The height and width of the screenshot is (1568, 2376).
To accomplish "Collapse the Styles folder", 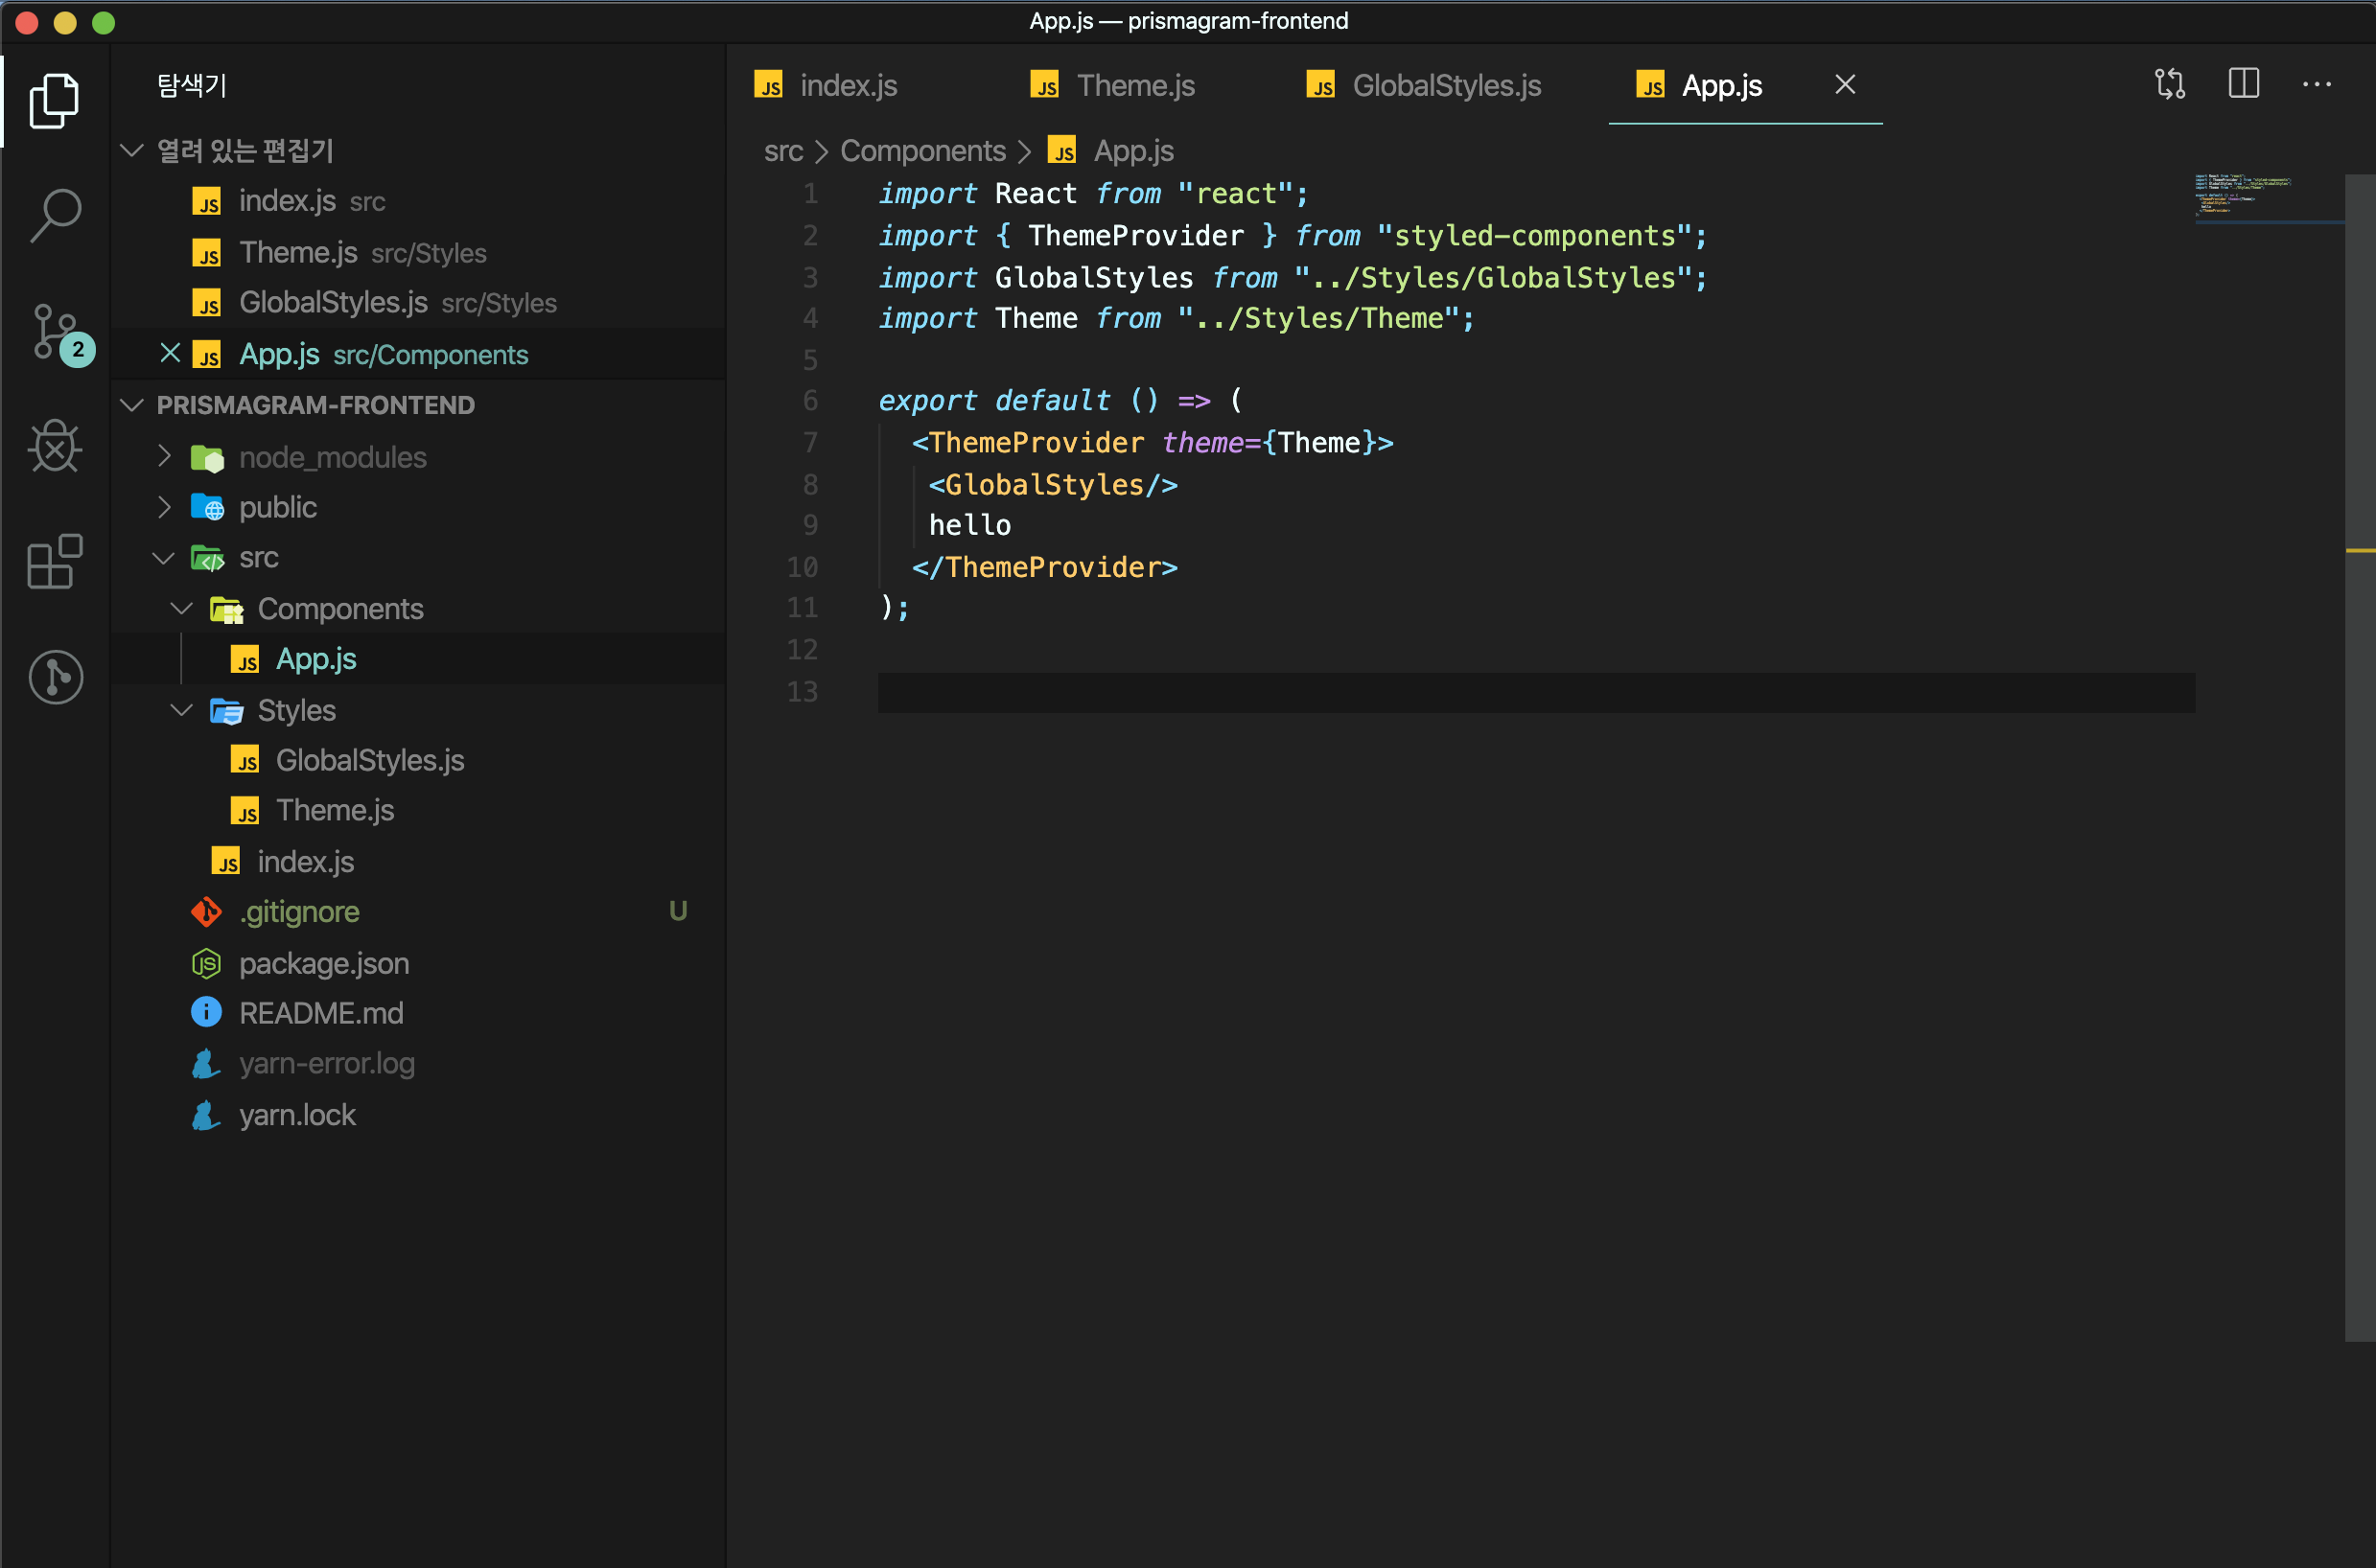I will click(182, 710).
